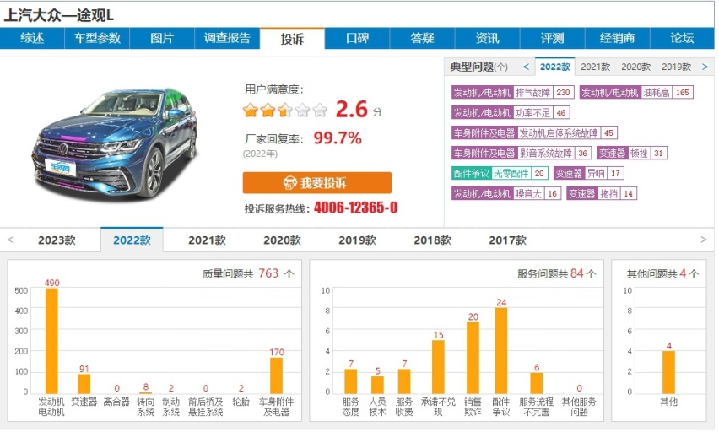Click the 4006-12365-0 hotline number

point(355,208)
